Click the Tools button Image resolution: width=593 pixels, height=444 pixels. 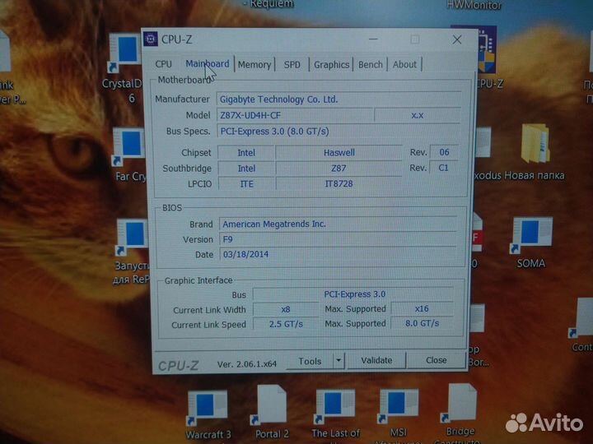310,361
